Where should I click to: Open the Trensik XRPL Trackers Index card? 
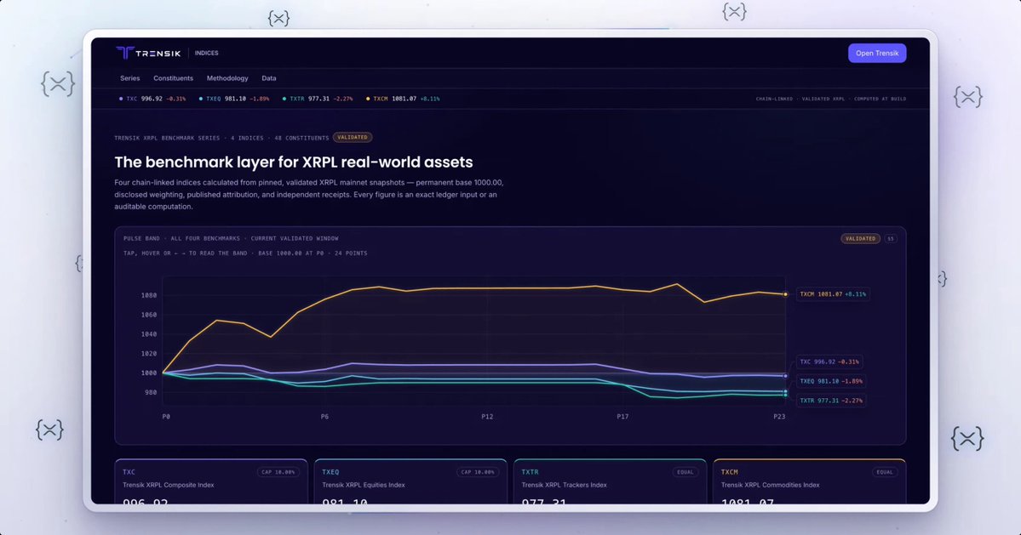610,481
